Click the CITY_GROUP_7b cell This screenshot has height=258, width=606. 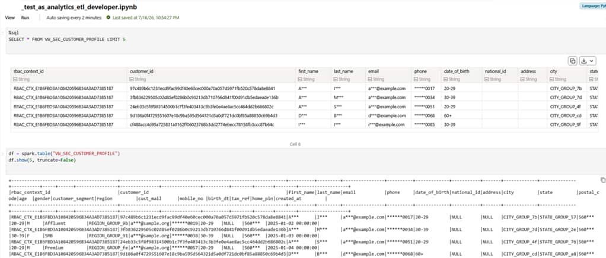[x=567, y=88]
